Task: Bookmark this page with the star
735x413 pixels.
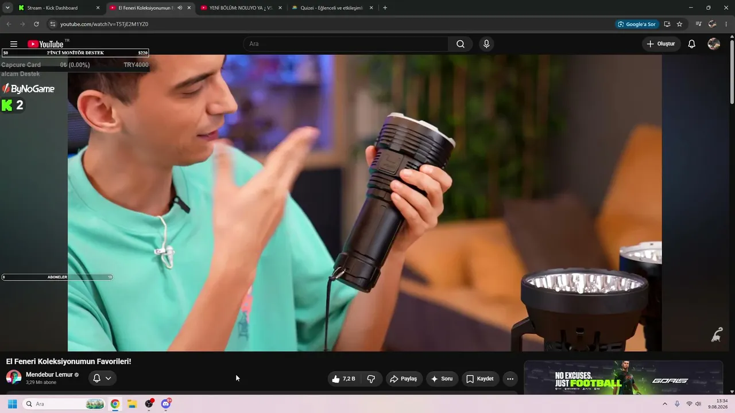Action: tap(679, 24)
